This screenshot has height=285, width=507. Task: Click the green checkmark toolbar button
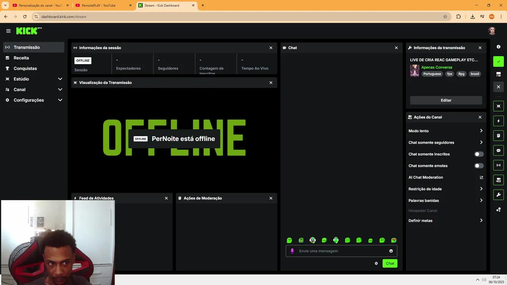(x=498, y=61)
